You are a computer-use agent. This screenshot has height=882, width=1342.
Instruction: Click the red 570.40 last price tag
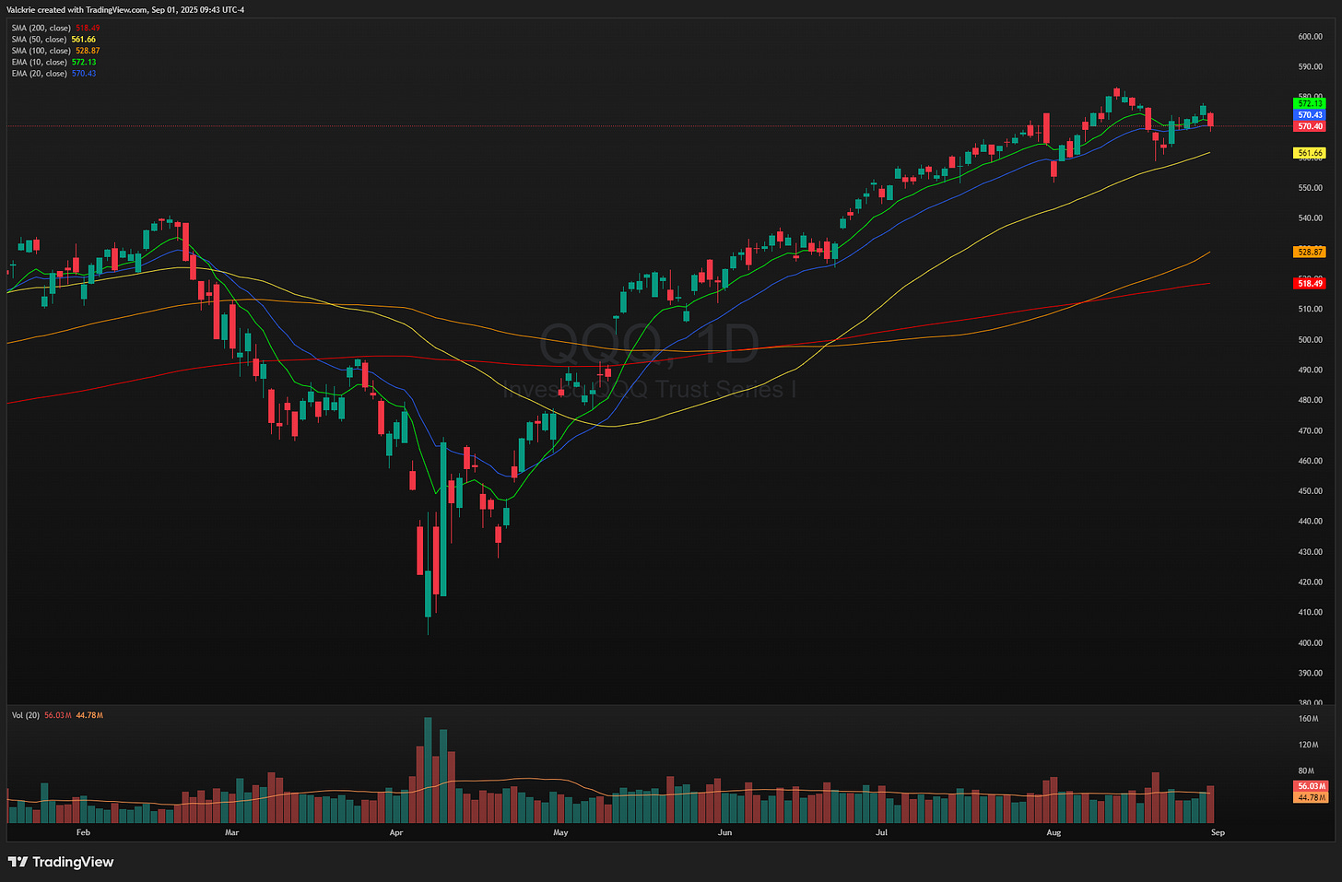click(1310, 126)
